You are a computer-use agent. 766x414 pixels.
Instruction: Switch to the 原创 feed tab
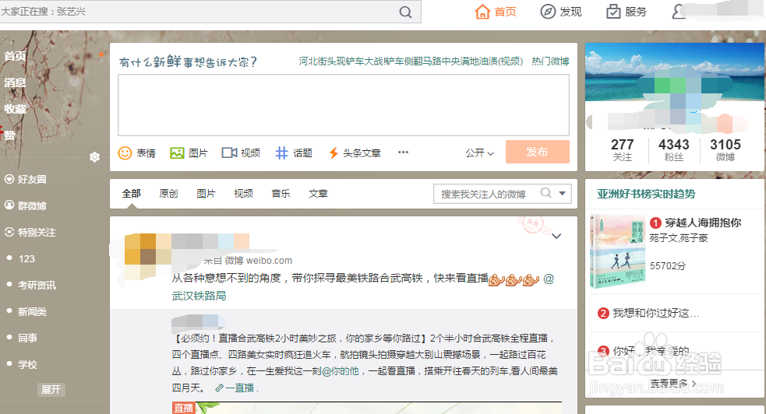(168, 194)
